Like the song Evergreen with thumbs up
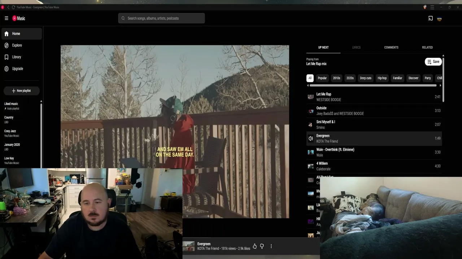This screenshot has width=462, height=259. [255, 246]
